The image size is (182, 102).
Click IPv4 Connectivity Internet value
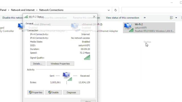86,34
